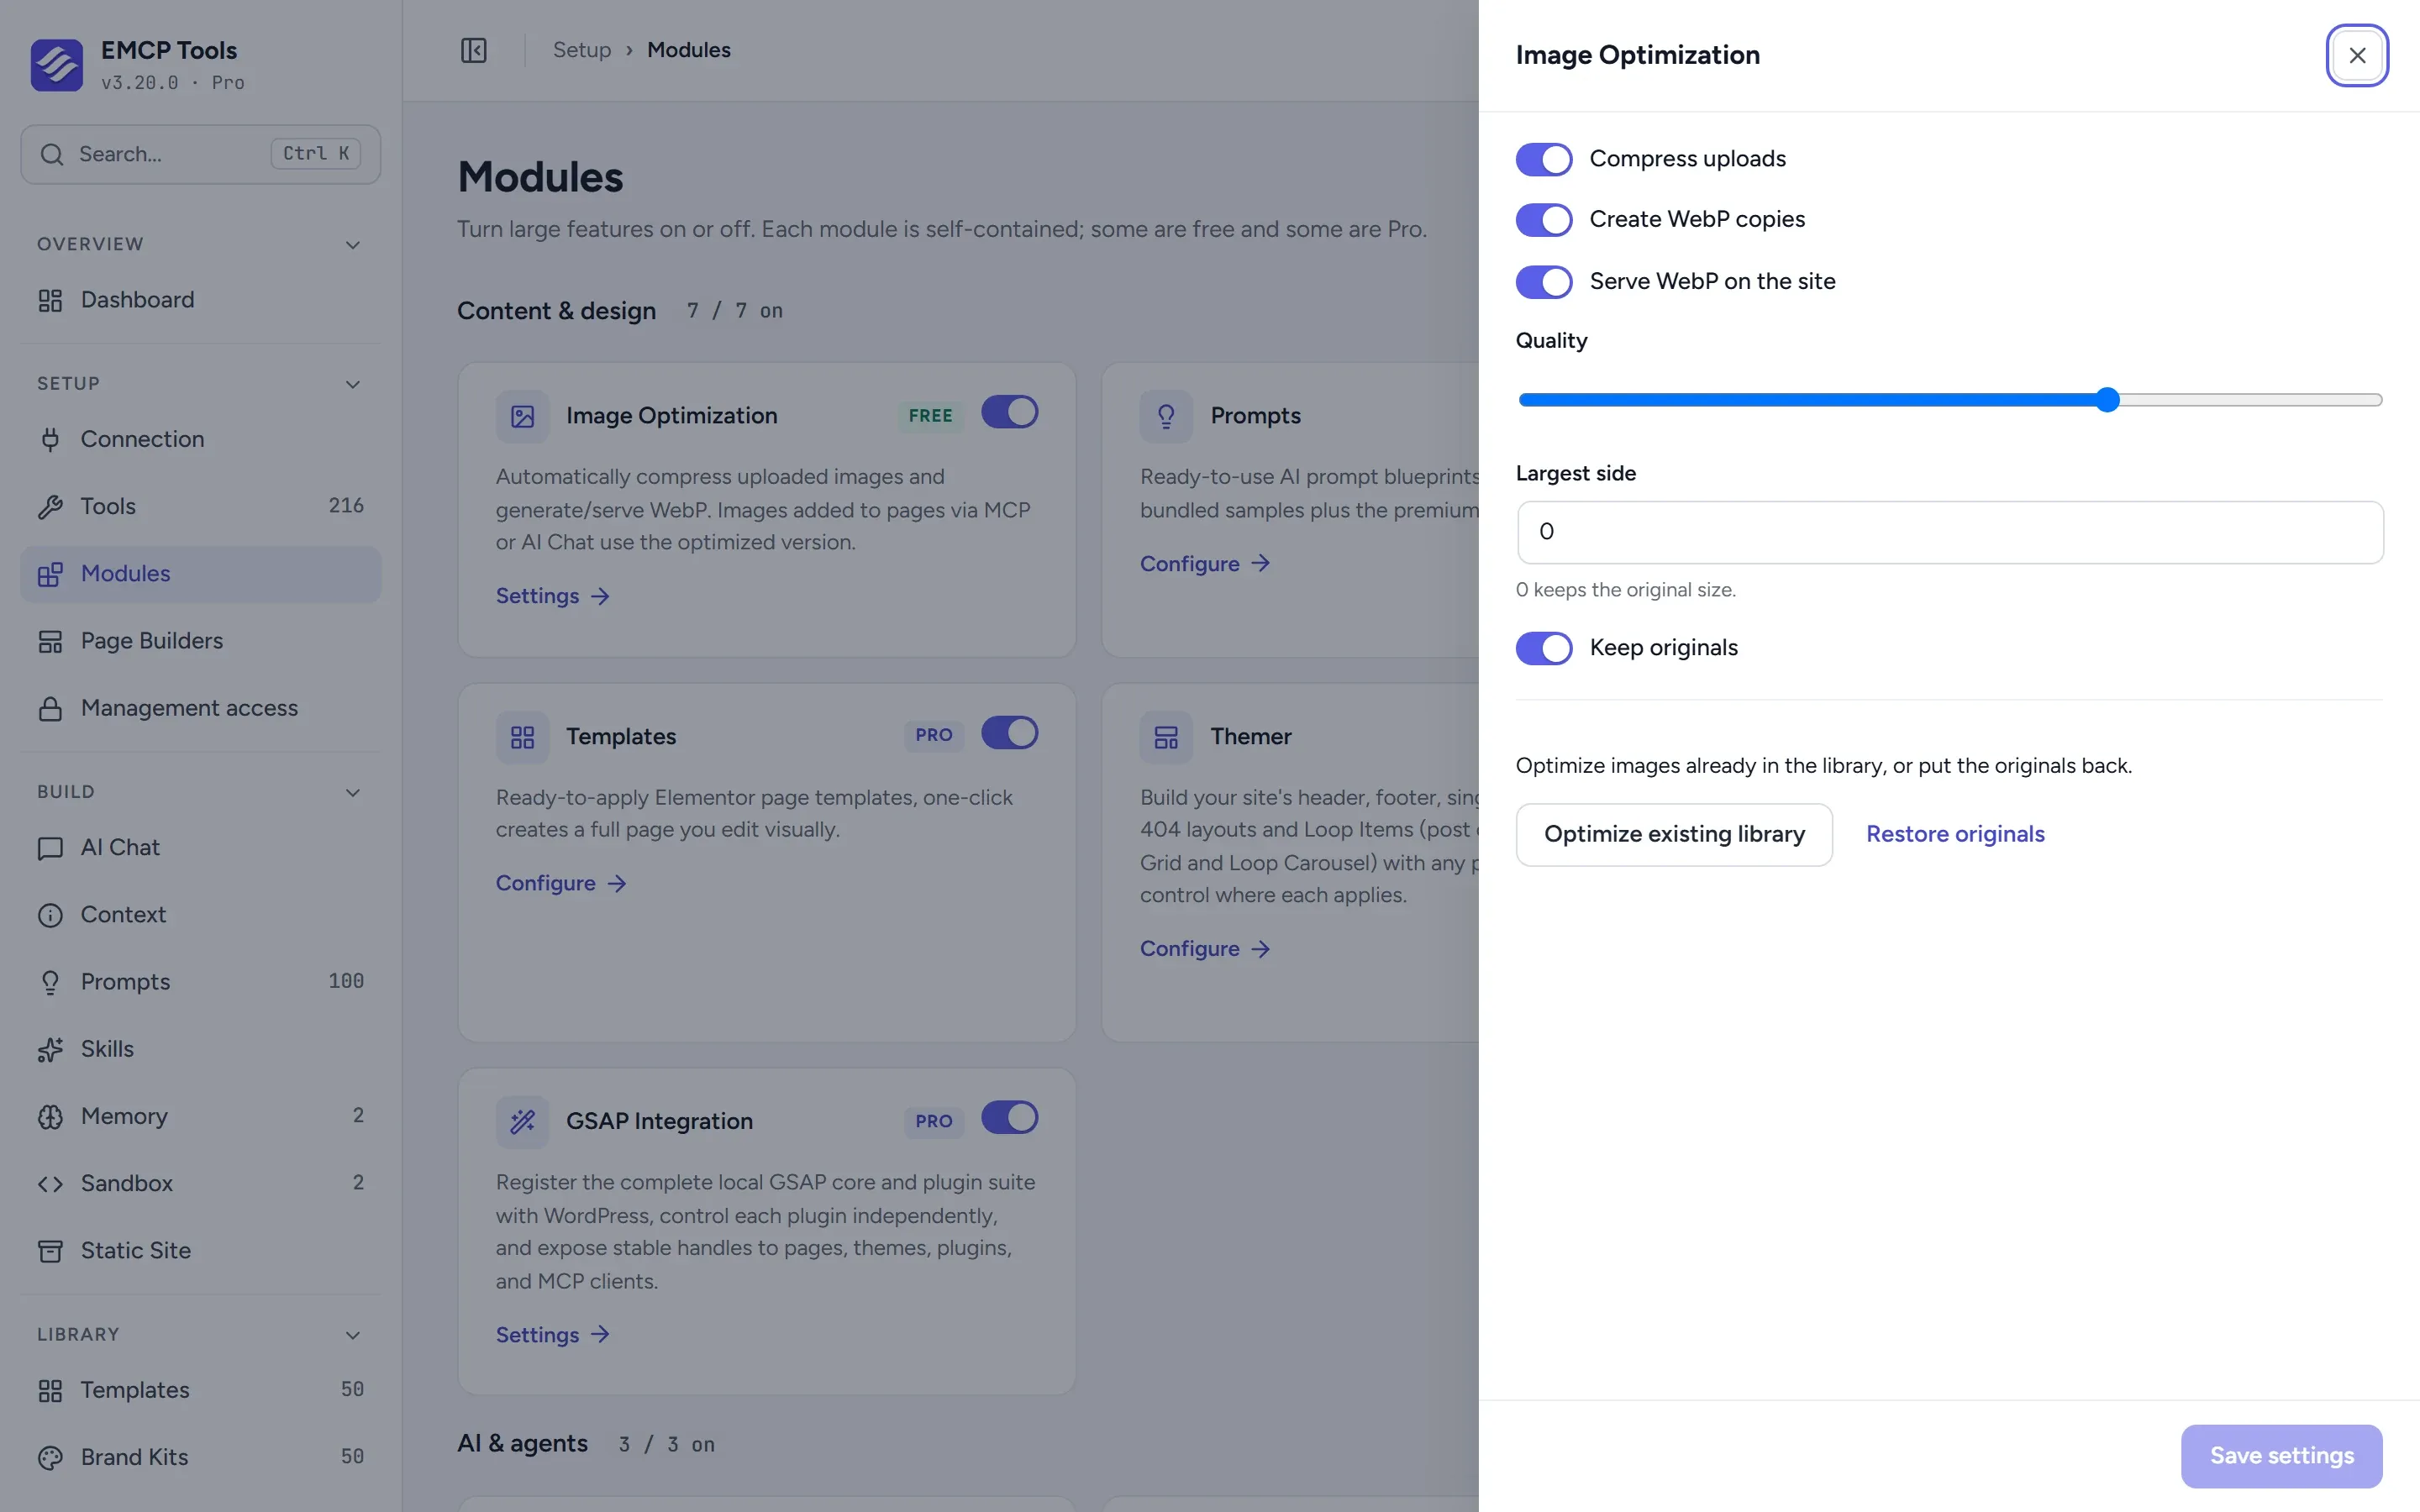This screenshot has height=1512, width=2420.
Task: Switch off the Templates module toggle
Action: pos(1009,733)
